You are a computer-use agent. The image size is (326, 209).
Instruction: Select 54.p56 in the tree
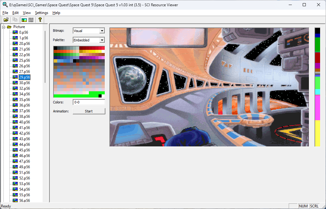[25, 189]
